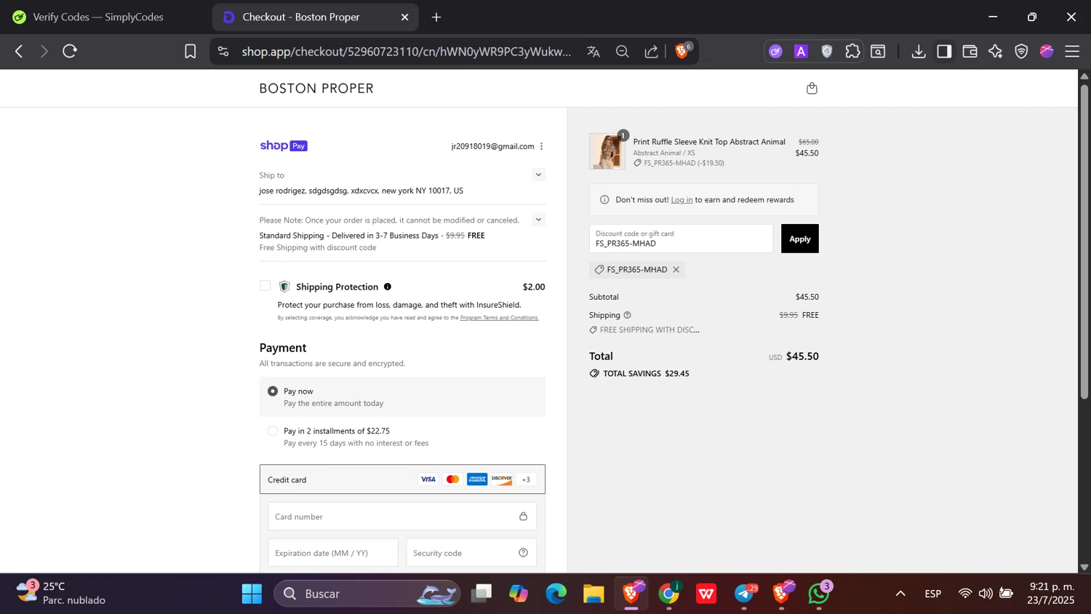Reload the checkout page
The image size is (1091, 614).
(70, 52)
